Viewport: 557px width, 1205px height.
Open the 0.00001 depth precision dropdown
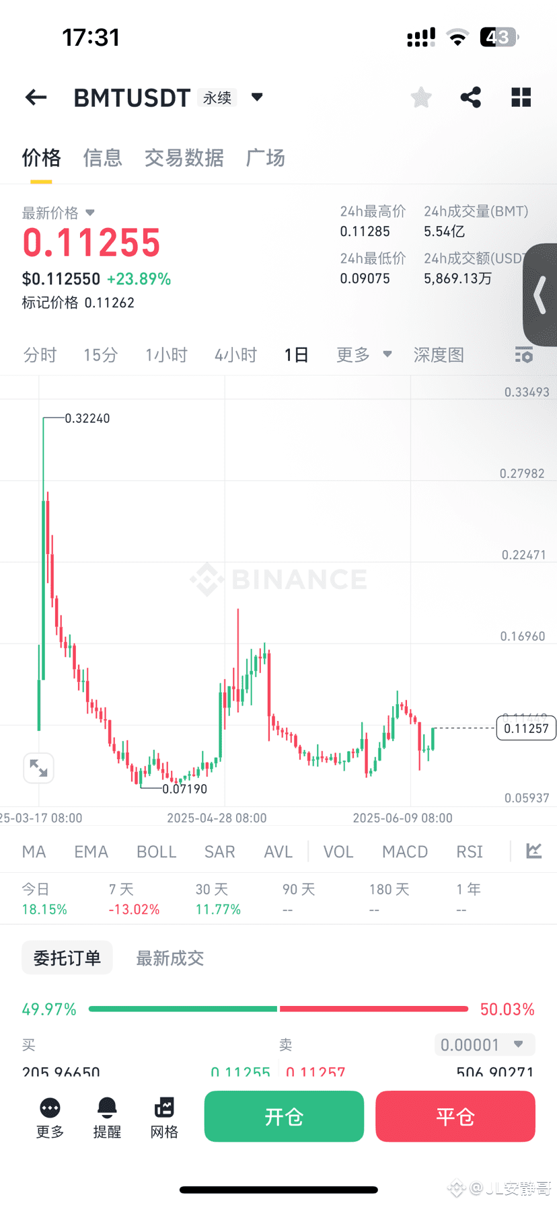[485, 1044]
